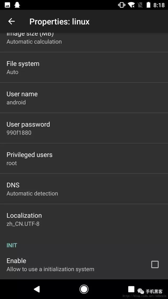
Task: Tap the Android home navigation button
Action: pos(84,289)
